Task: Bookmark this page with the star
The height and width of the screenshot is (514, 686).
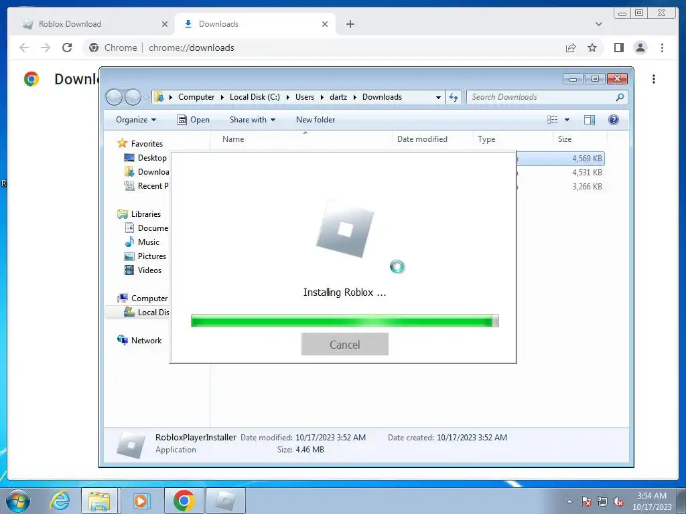Action: pyautogui.click(x=592, y=48)
